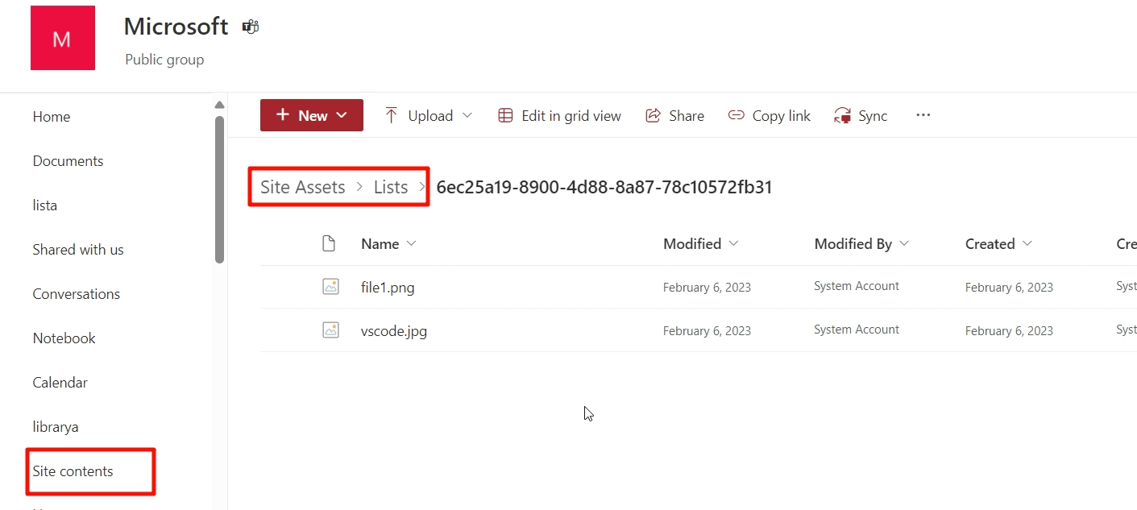The width and height of the screenshot is (1137, 510).
Task: Click the Upload arrow icon
Action: [x=391, y=115]
